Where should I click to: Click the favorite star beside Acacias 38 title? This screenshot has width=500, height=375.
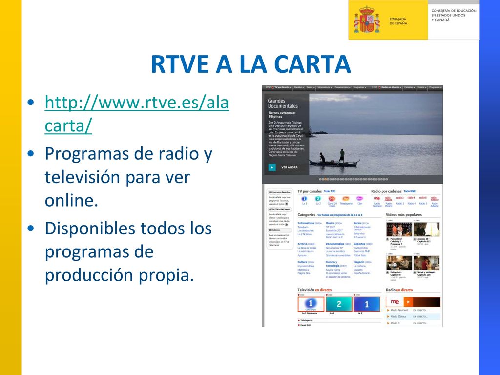[415, 239]
